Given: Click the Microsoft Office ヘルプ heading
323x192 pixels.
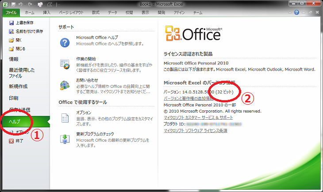Looking at the screenshot, I should coord(97,38).
